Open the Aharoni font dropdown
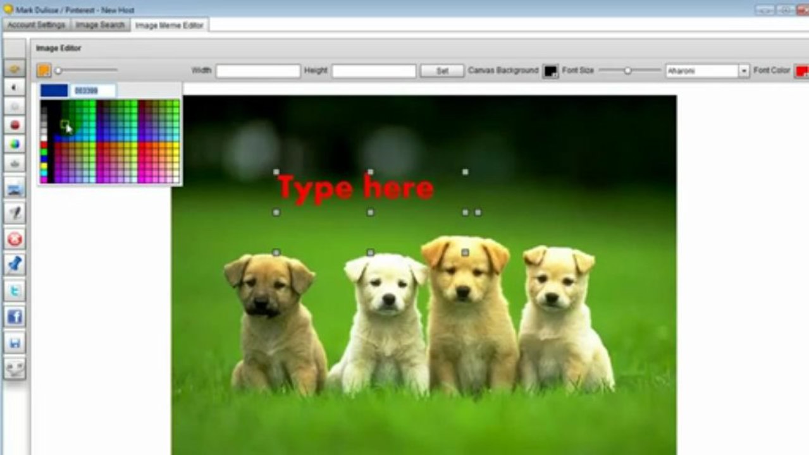 pyautogui.click(x=707, y=71)
